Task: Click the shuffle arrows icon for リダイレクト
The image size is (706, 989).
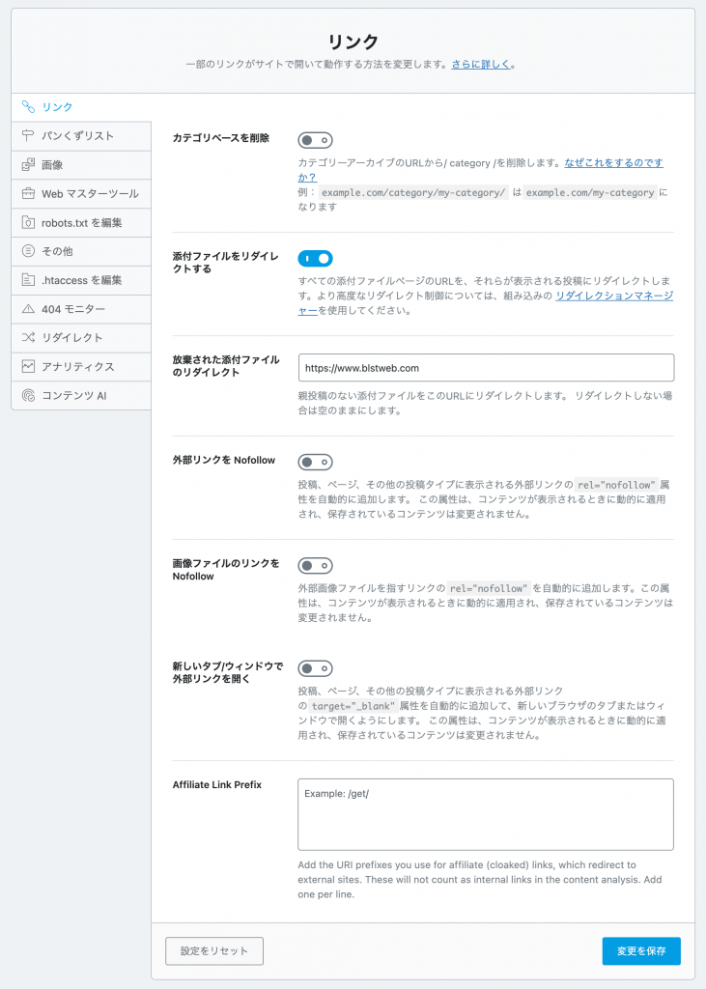Action: [x=28, y=337]
